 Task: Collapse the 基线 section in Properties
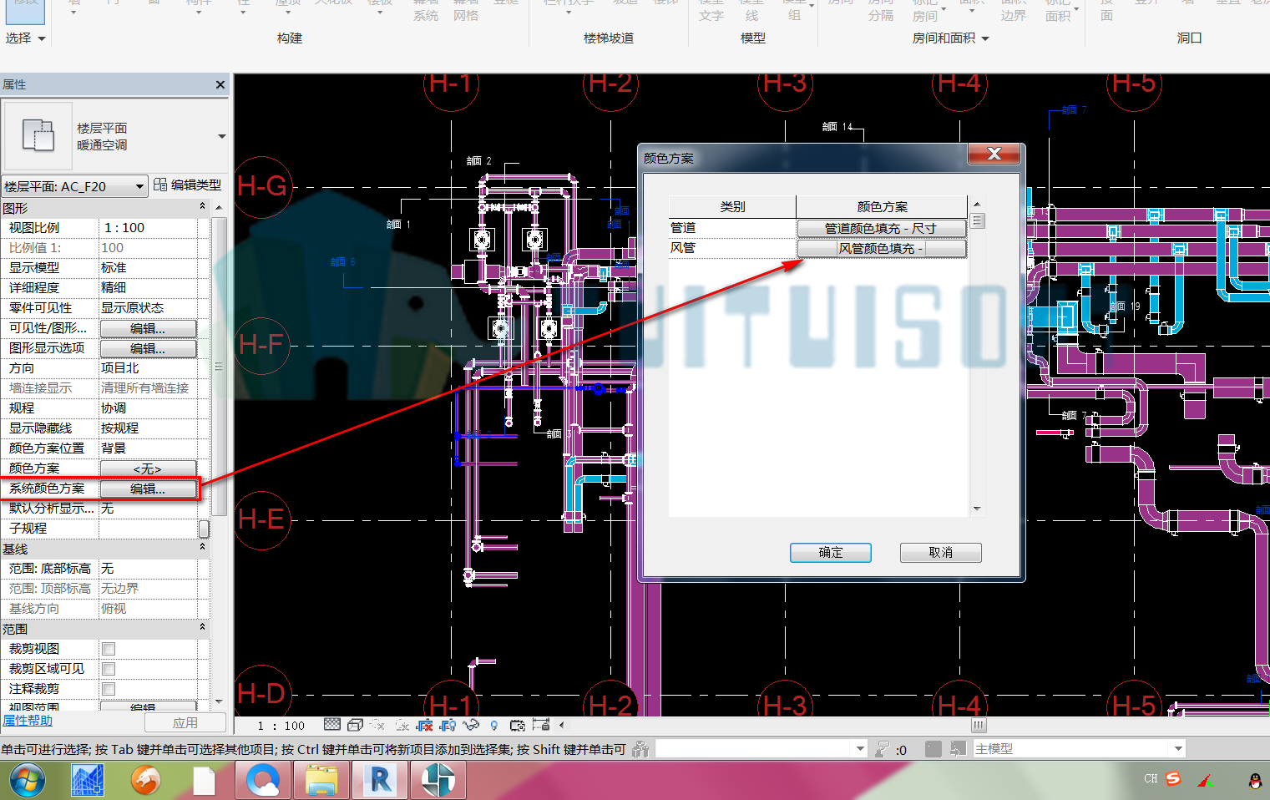[x=202, y=547]
